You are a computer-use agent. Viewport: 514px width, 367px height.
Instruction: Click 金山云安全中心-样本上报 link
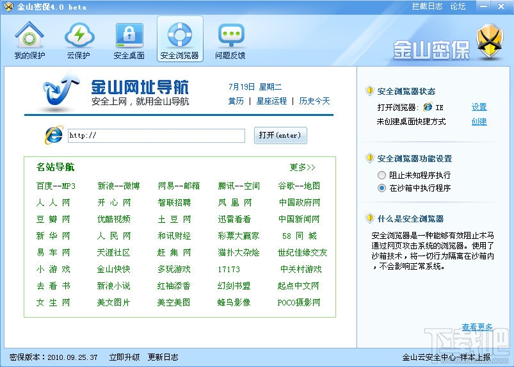pyautogui.click(x=446, y=357)
